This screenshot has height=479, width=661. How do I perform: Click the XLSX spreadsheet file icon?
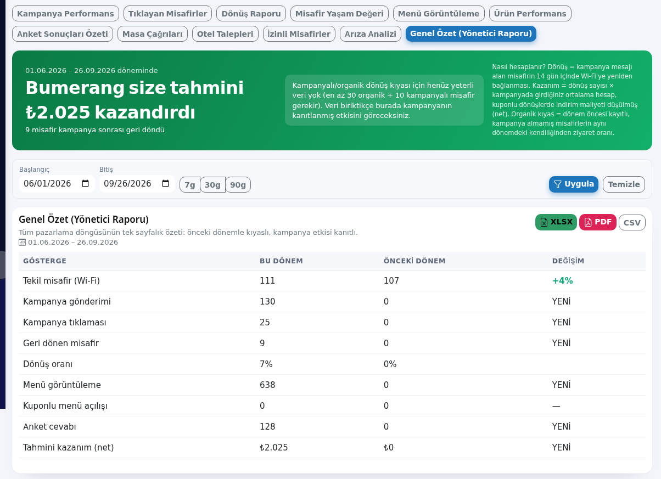coord(544,222)
